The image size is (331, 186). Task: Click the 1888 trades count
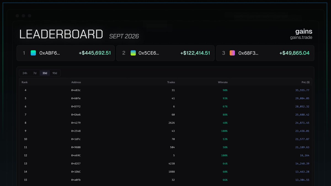click(x=171, y=172)
